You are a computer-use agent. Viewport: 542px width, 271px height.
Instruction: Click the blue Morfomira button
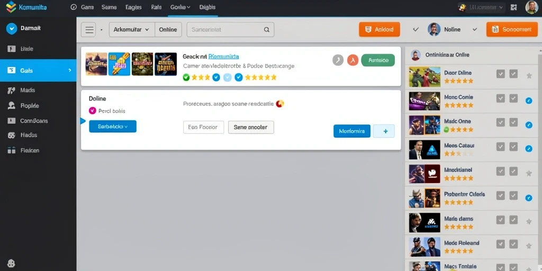pyautogui.click(x=352, y=131)
